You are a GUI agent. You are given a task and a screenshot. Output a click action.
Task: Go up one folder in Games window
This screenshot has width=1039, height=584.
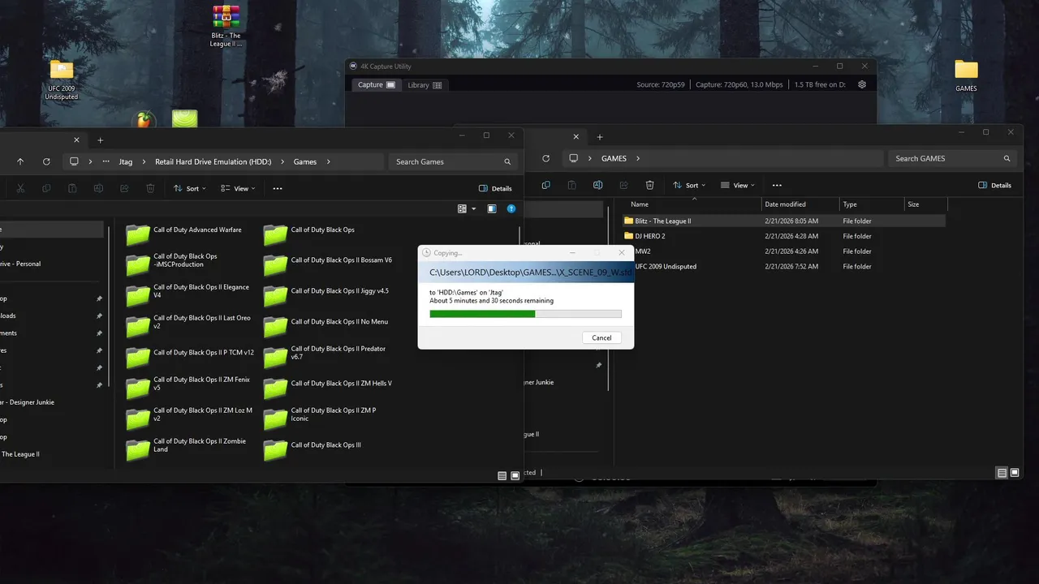click(x=20, y=161)
